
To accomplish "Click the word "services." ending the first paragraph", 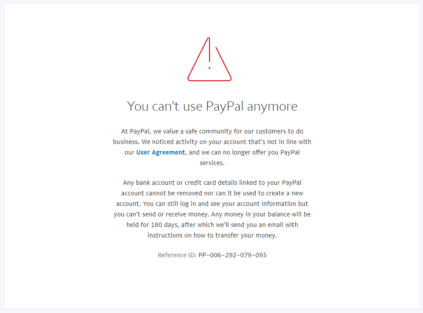I will pos(212,163).
